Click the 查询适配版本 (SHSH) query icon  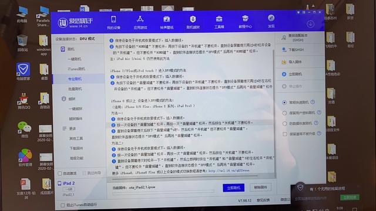coord(284,38)
